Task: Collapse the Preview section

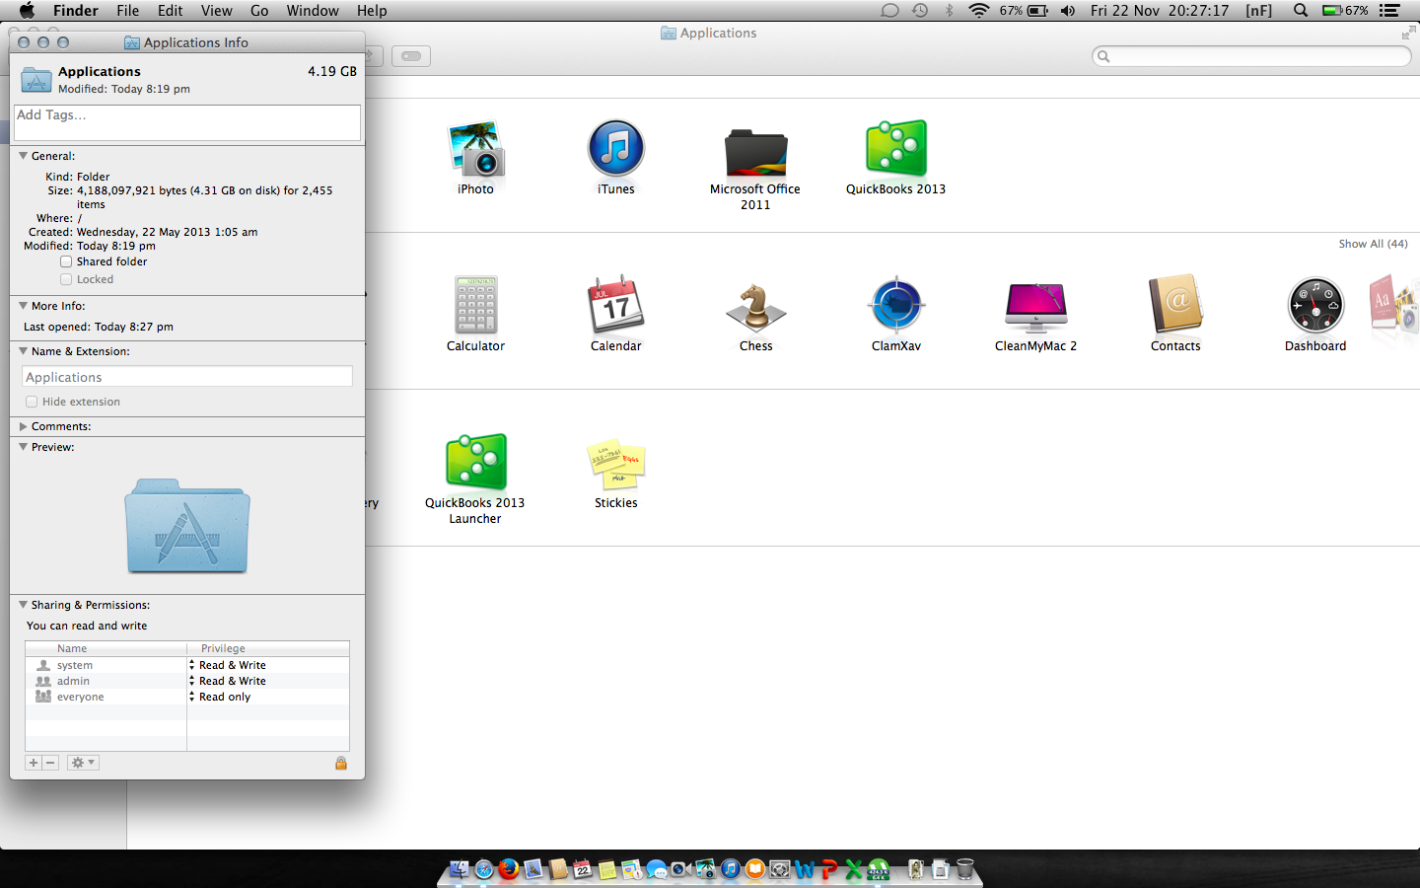Action: click(23, 447)
